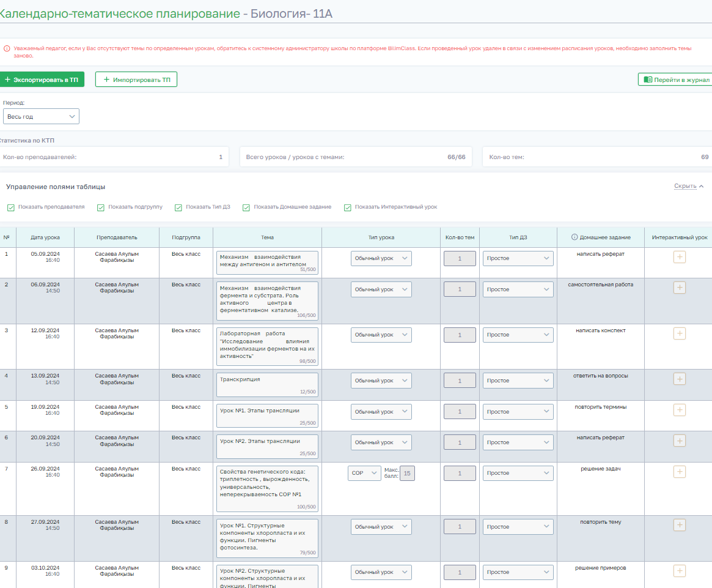Click interactive lesson plus icon for row 5
Screen dimensions: 712x588
coord(679,410)
